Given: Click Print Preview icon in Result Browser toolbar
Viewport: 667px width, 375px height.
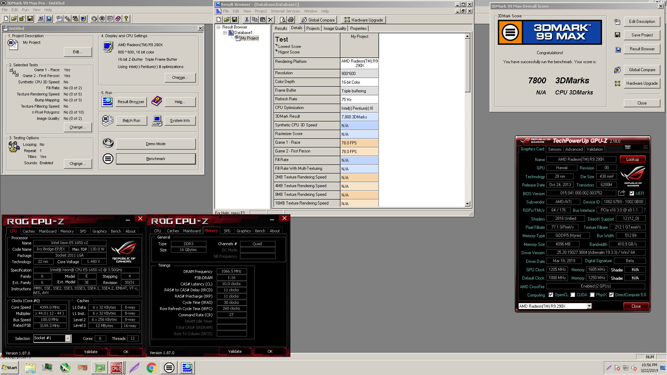Looking at the screenshot, I should 283,20.
